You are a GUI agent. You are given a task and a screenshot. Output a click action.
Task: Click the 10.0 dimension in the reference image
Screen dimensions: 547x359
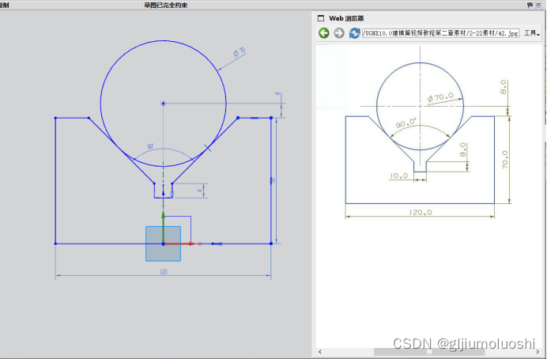point(398,176)
